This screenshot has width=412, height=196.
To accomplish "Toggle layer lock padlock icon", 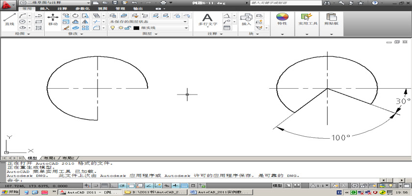I will click(127, 28).
